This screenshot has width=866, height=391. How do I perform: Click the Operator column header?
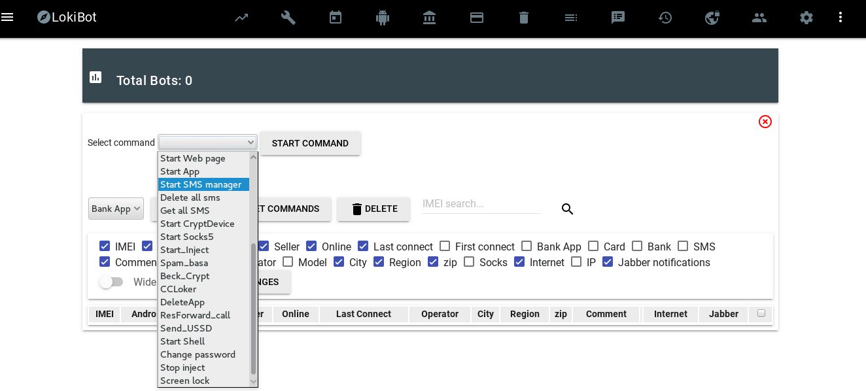tap(440, 314)
